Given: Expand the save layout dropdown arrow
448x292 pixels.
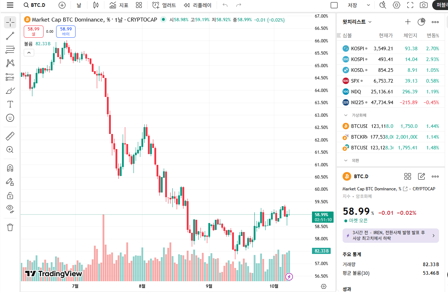Looking at the screenshot, I should tap(368, 5).
